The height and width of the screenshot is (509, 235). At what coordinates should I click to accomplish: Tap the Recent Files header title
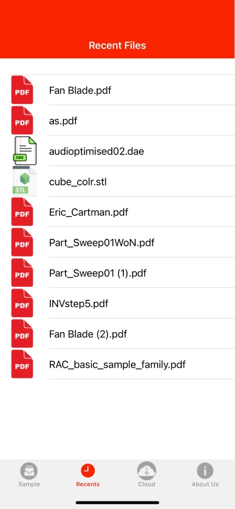[x=117, y=45]
